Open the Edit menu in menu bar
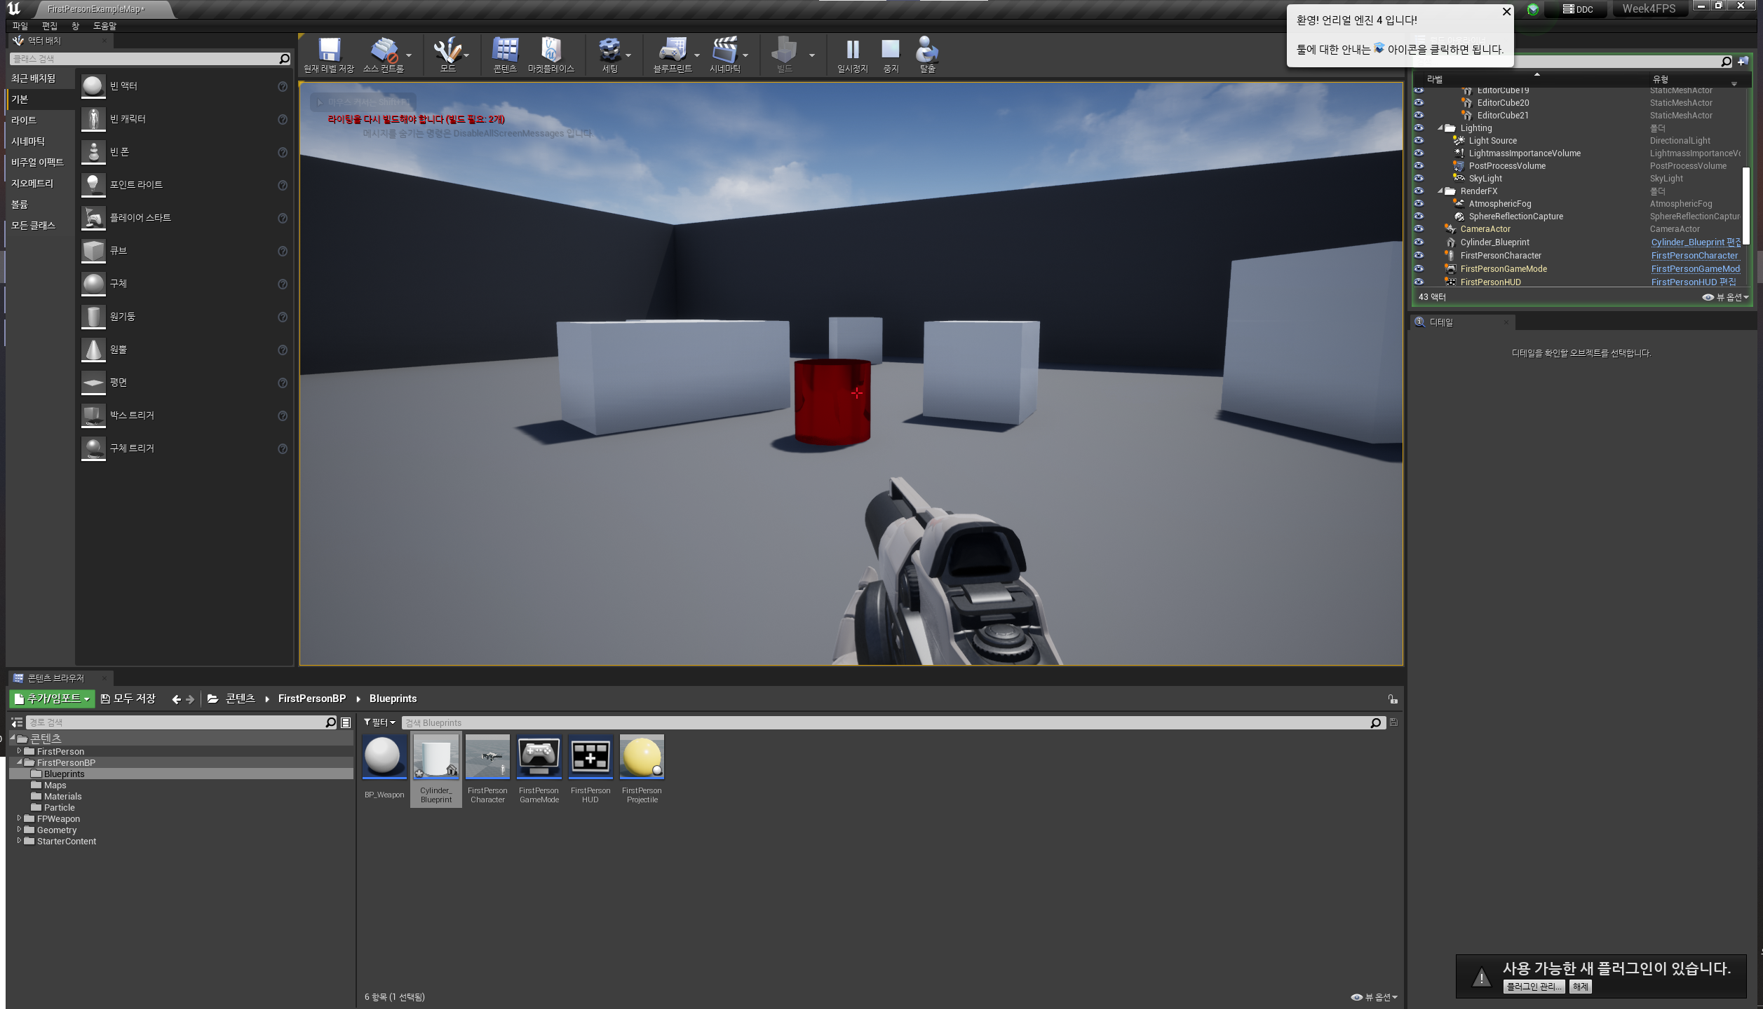 click(x=49, y=26)
